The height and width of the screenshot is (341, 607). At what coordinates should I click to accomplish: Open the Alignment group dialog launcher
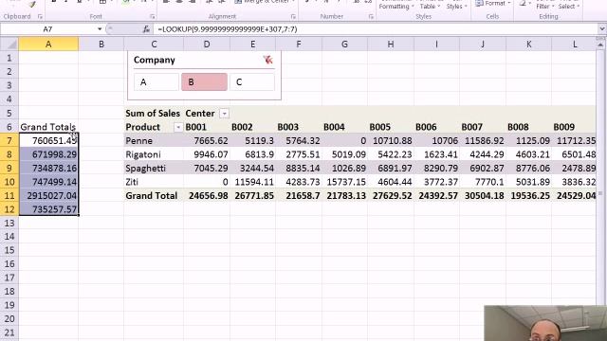pyautogui.click(x=293, y=17)
